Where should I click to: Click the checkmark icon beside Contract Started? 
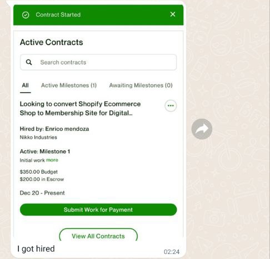26,15
